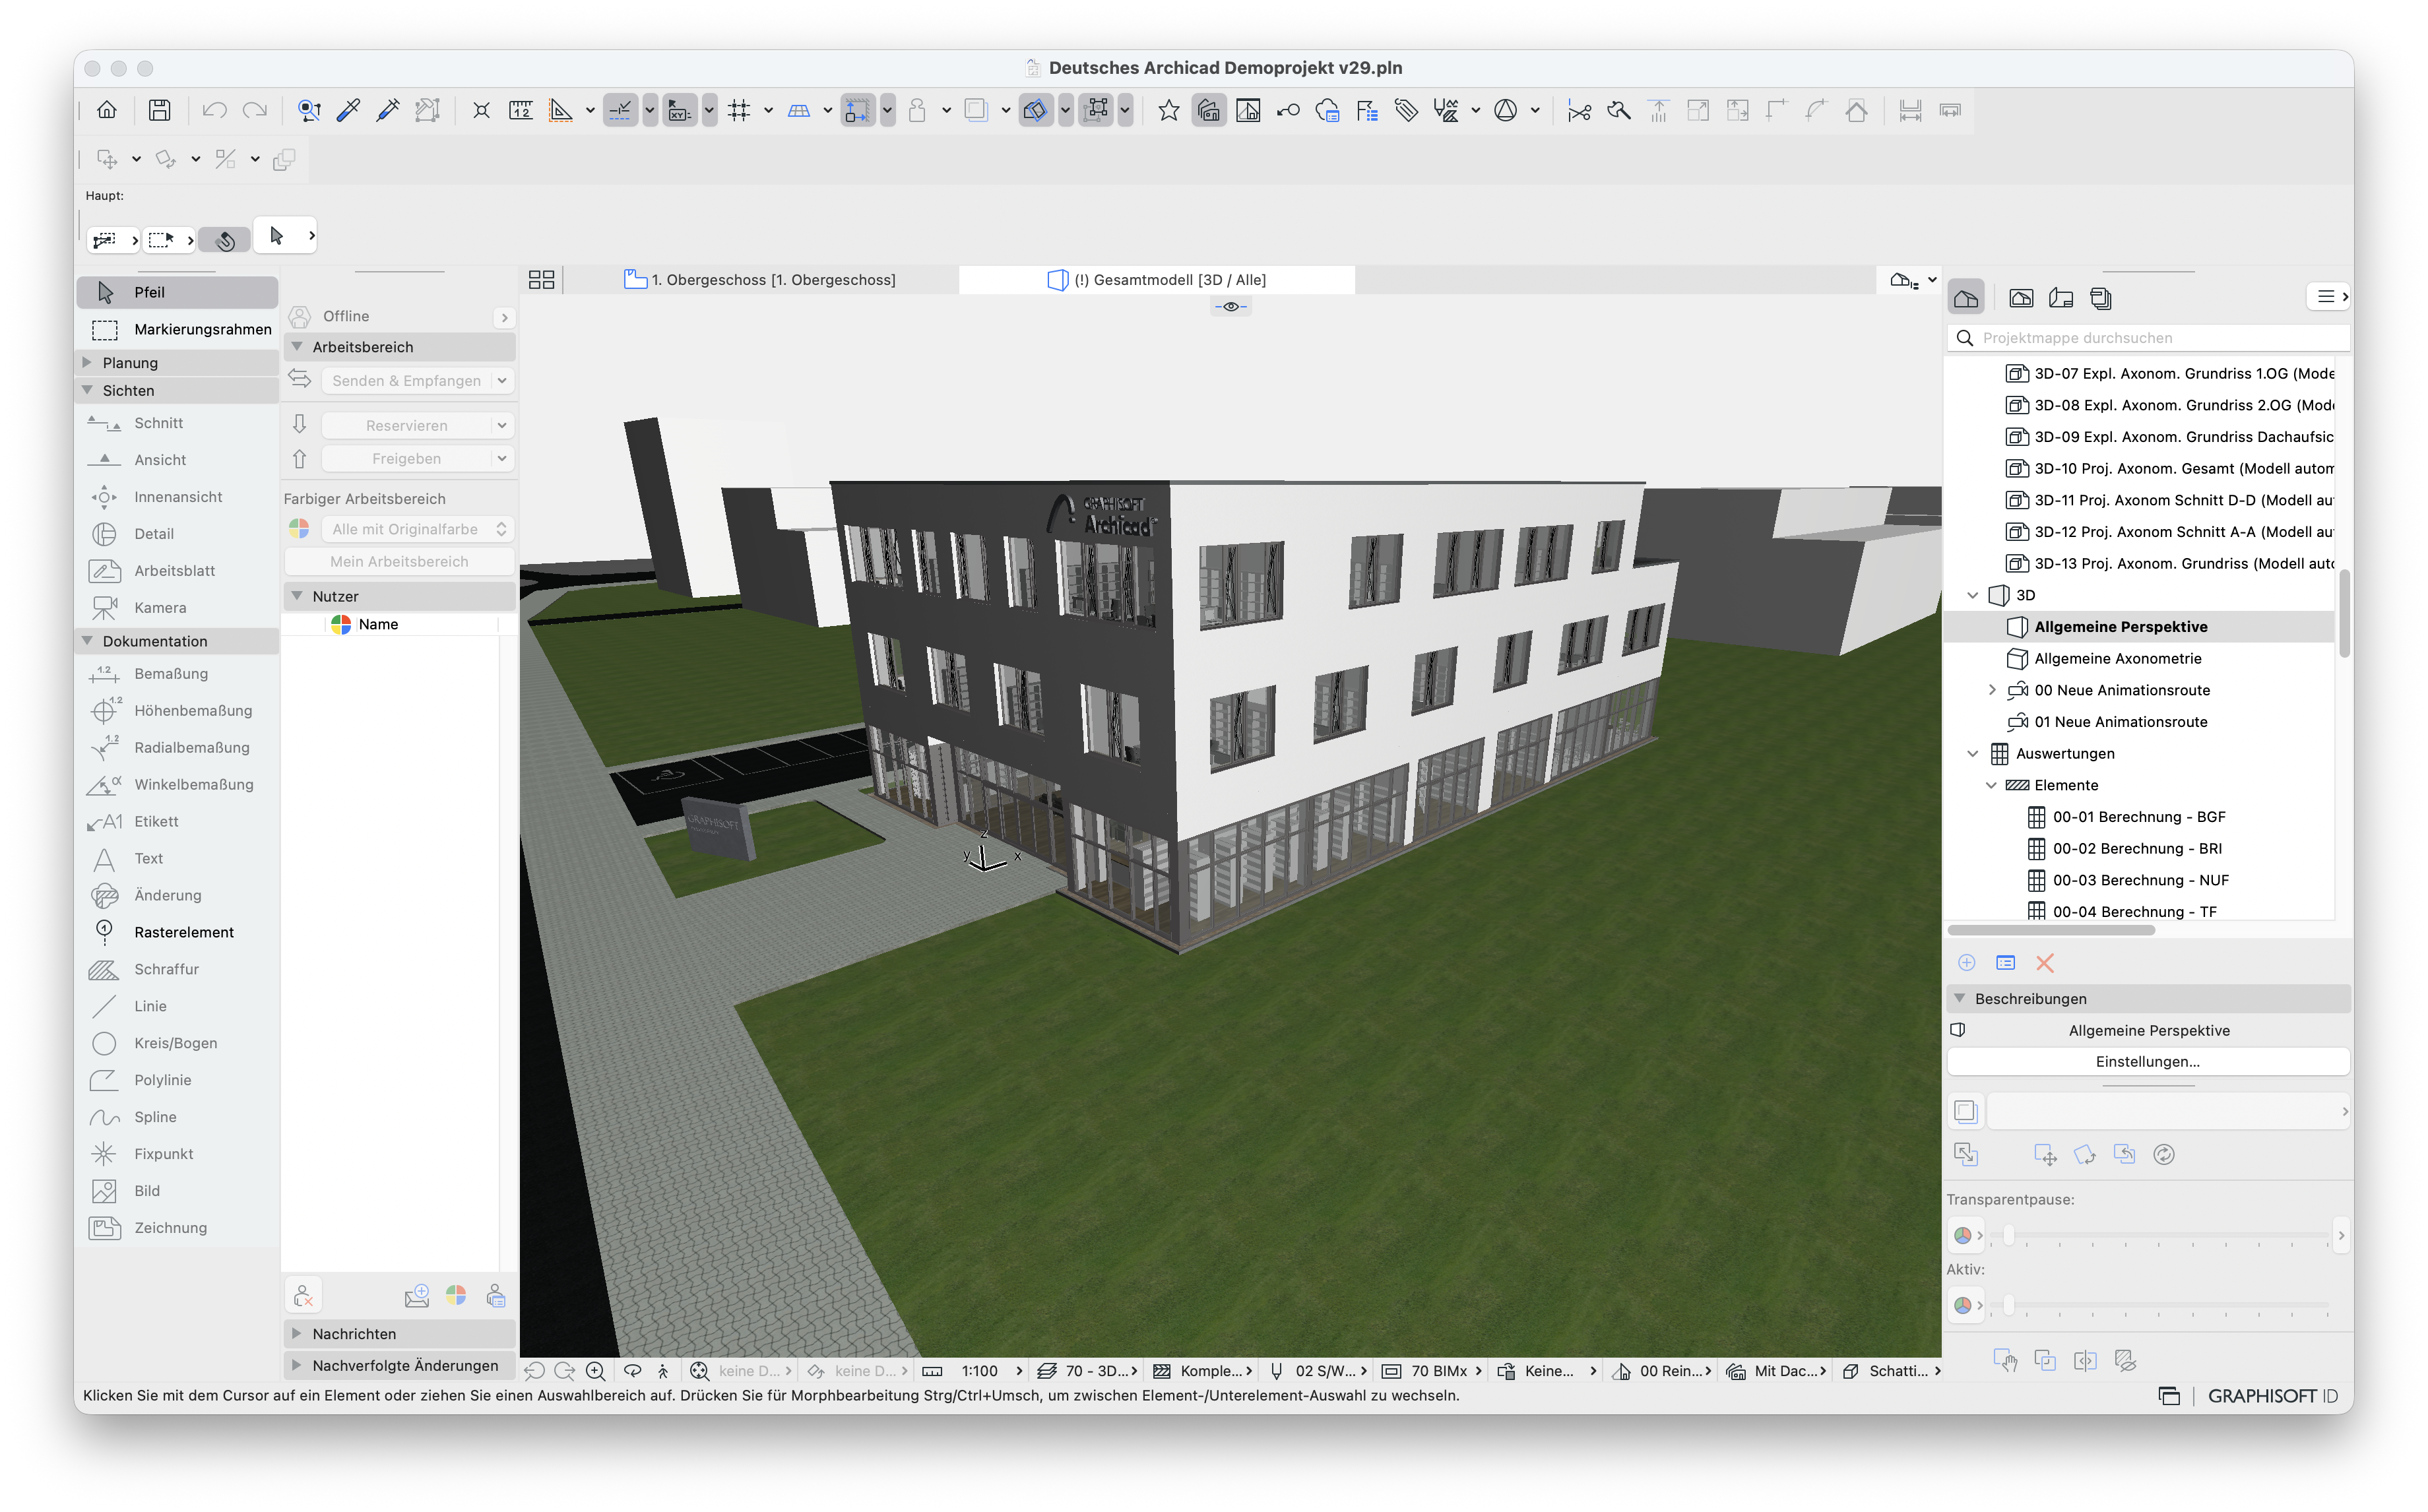
Task: Click the favorites star icon
Action: pos(1168,110)
